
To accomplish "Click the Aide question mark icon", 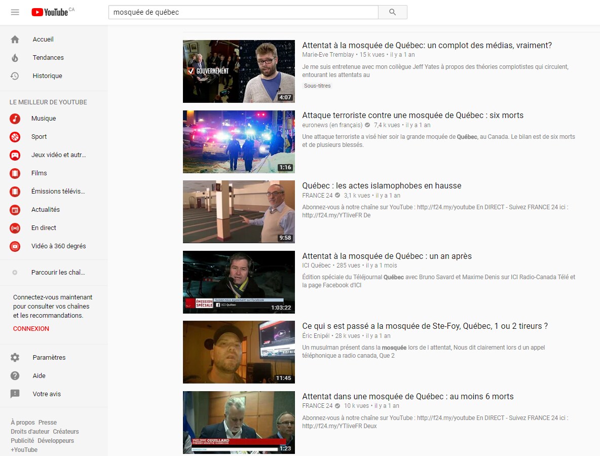I will point(15,376).
